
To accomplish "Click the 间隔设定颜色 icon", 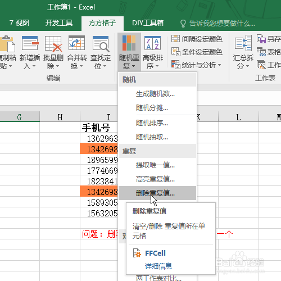I will pos(175,39).
